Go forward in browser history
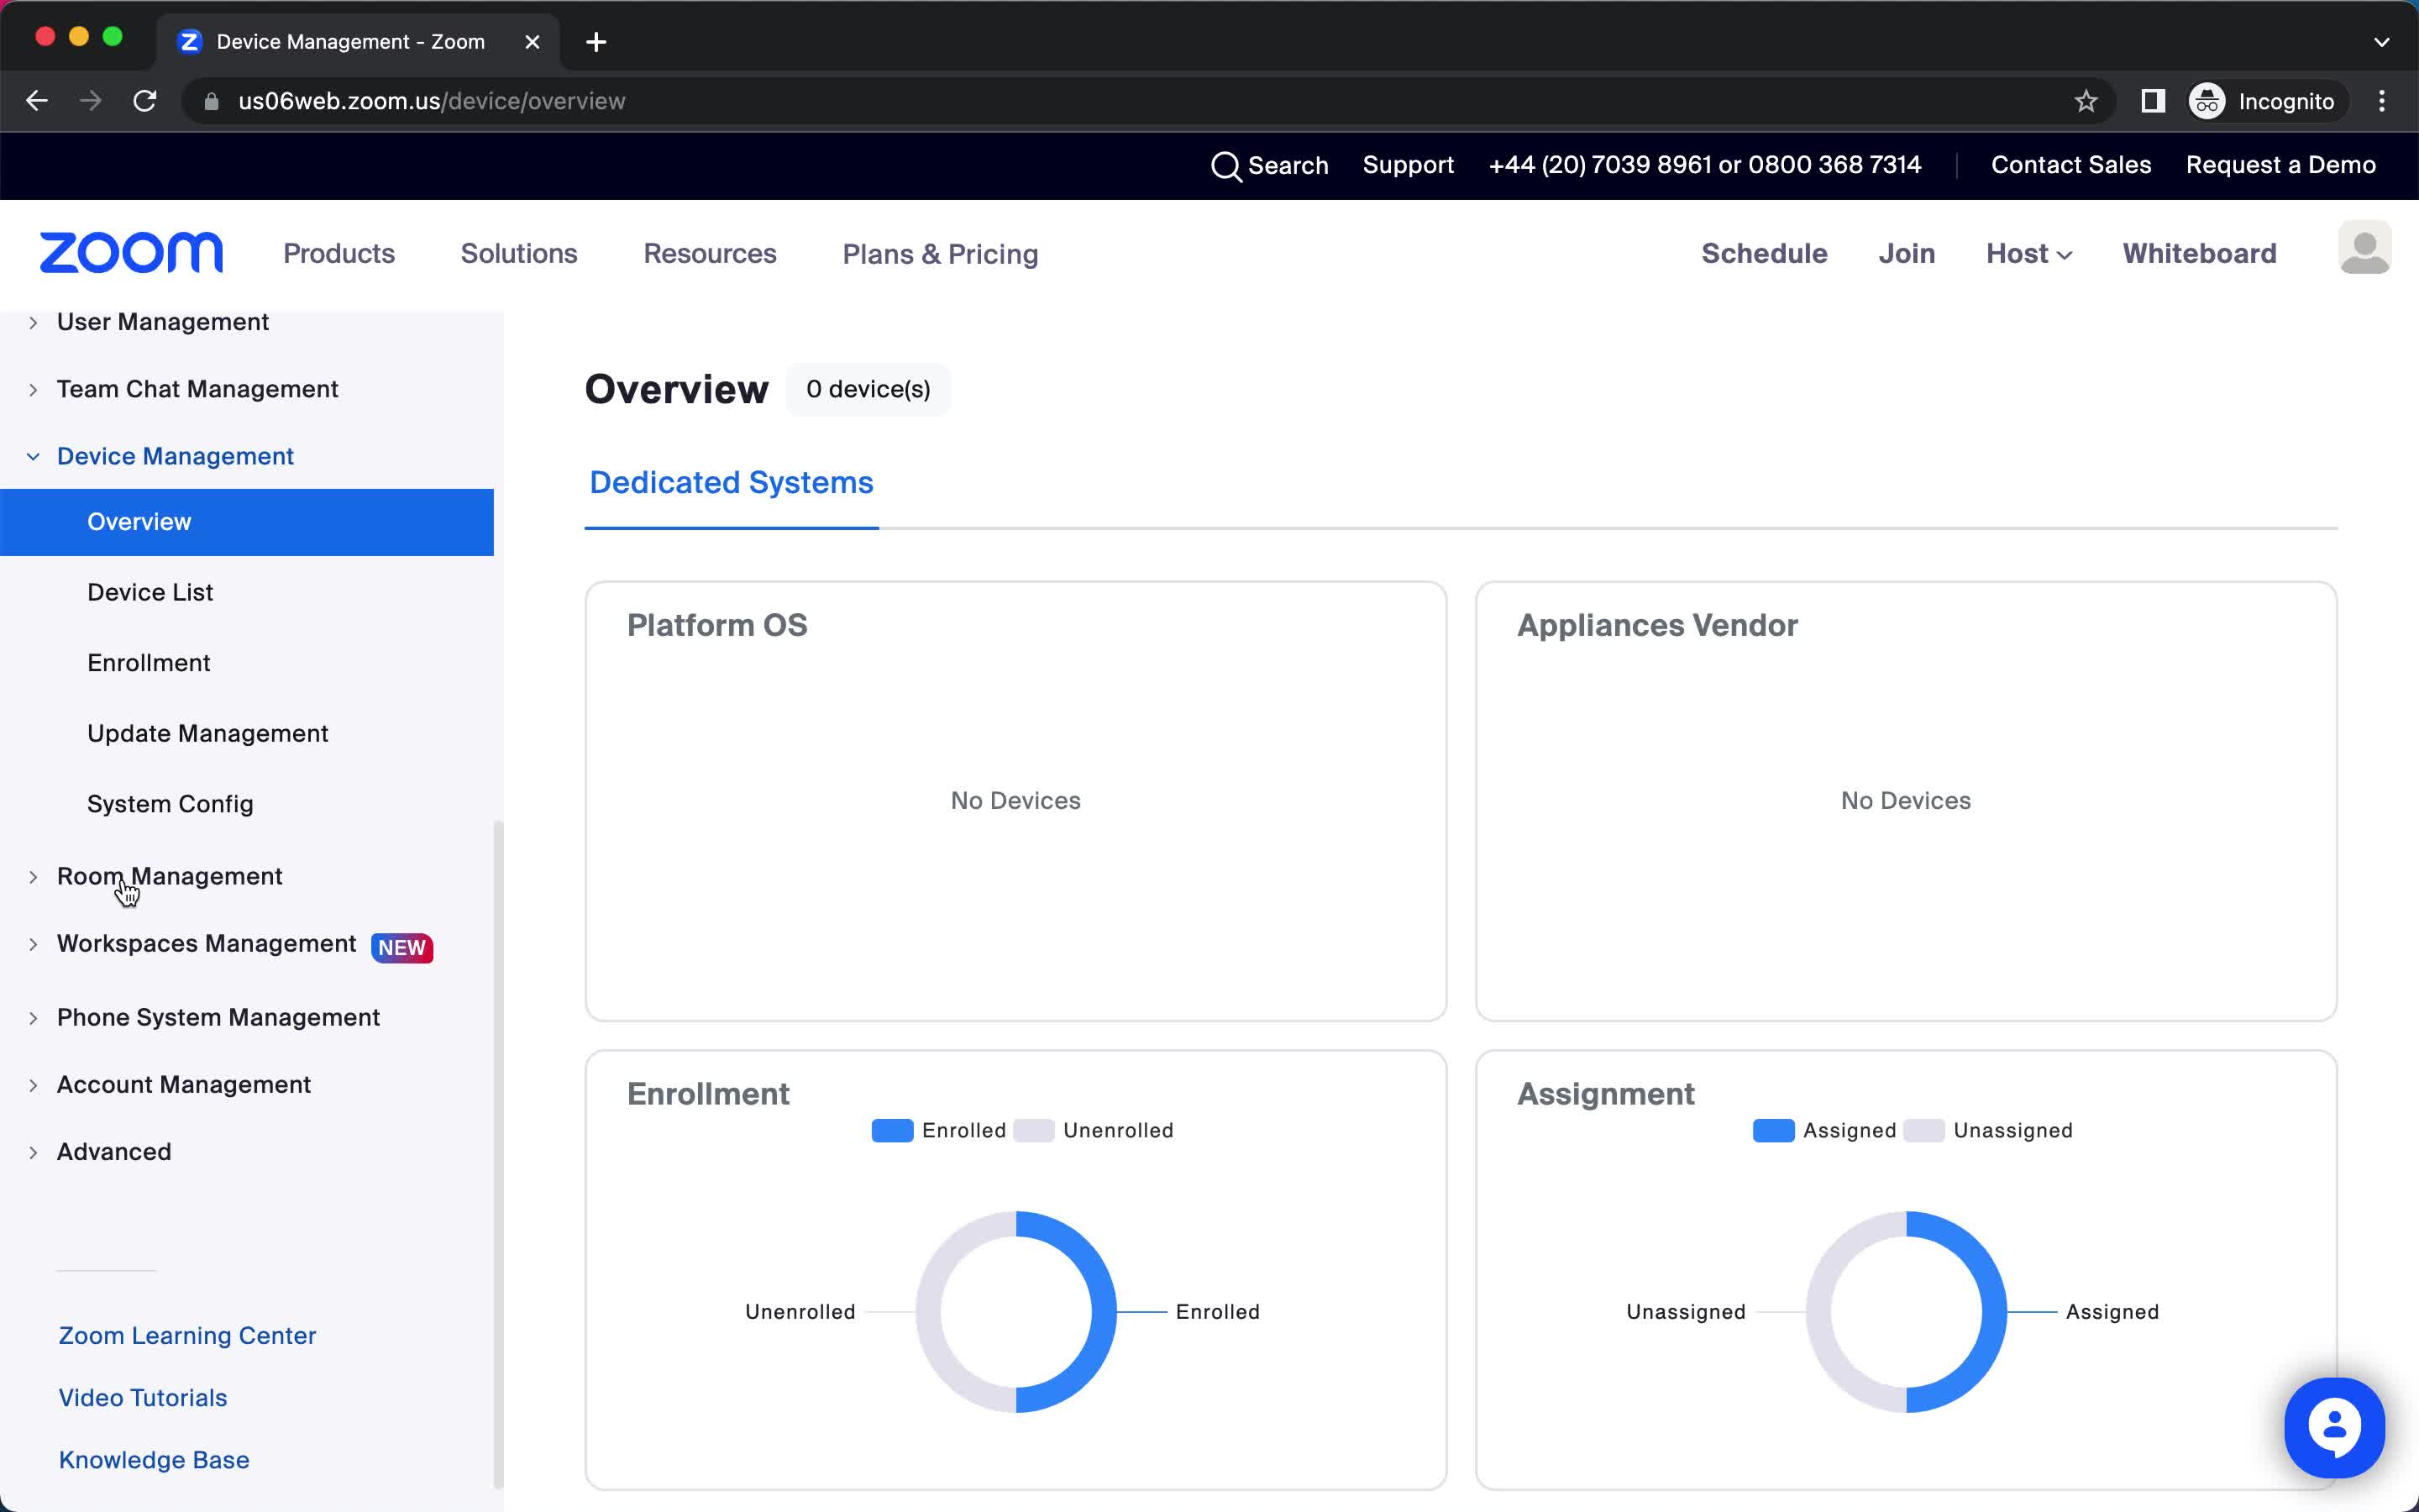2419x1512 pixels. click(x=91, y=101)
